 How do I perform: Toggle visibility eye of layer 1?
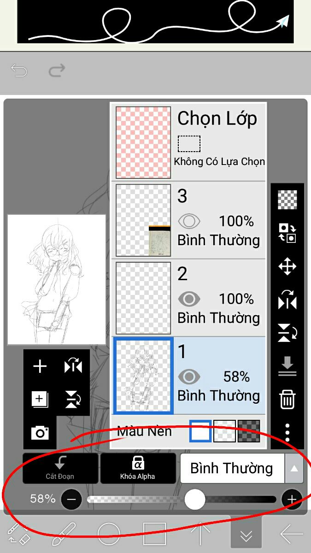(189, 377)
